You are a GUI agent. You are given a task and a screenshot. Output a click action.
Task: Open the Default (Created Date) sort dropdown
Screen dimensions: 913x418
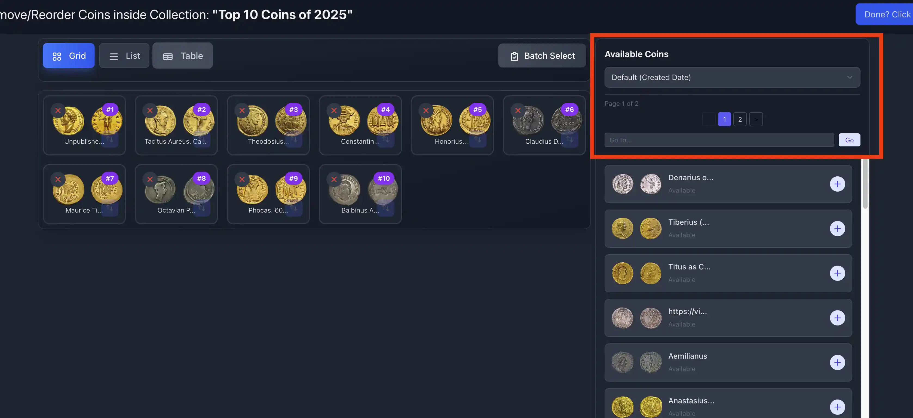tap(732, 77)
